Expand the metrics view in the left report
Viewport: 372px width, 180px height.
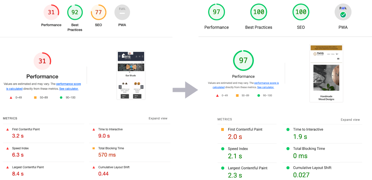click(158, 118)
